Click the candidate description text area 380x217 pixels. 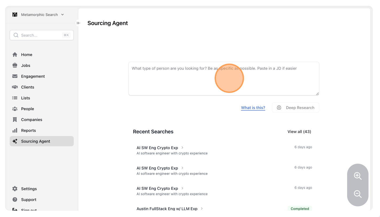coord(224,79)
